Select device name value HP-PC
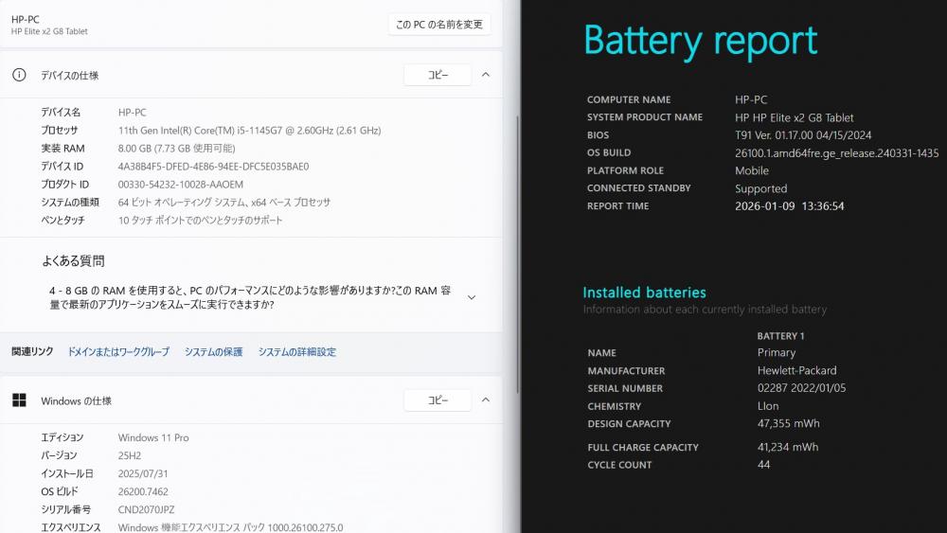The height and width of the screenshot is (533, 947). pyautogui.click(x=132, y=113)
